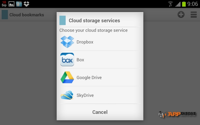Image resolution: width=200 pixels, height=125 pixels.
Task: Dismiss dialog with Cancel button
Action: point(100,112)
